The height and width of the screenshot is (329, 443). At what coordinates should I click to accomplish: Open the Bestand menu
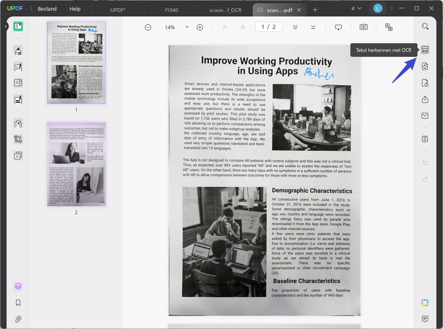[47, 9]
